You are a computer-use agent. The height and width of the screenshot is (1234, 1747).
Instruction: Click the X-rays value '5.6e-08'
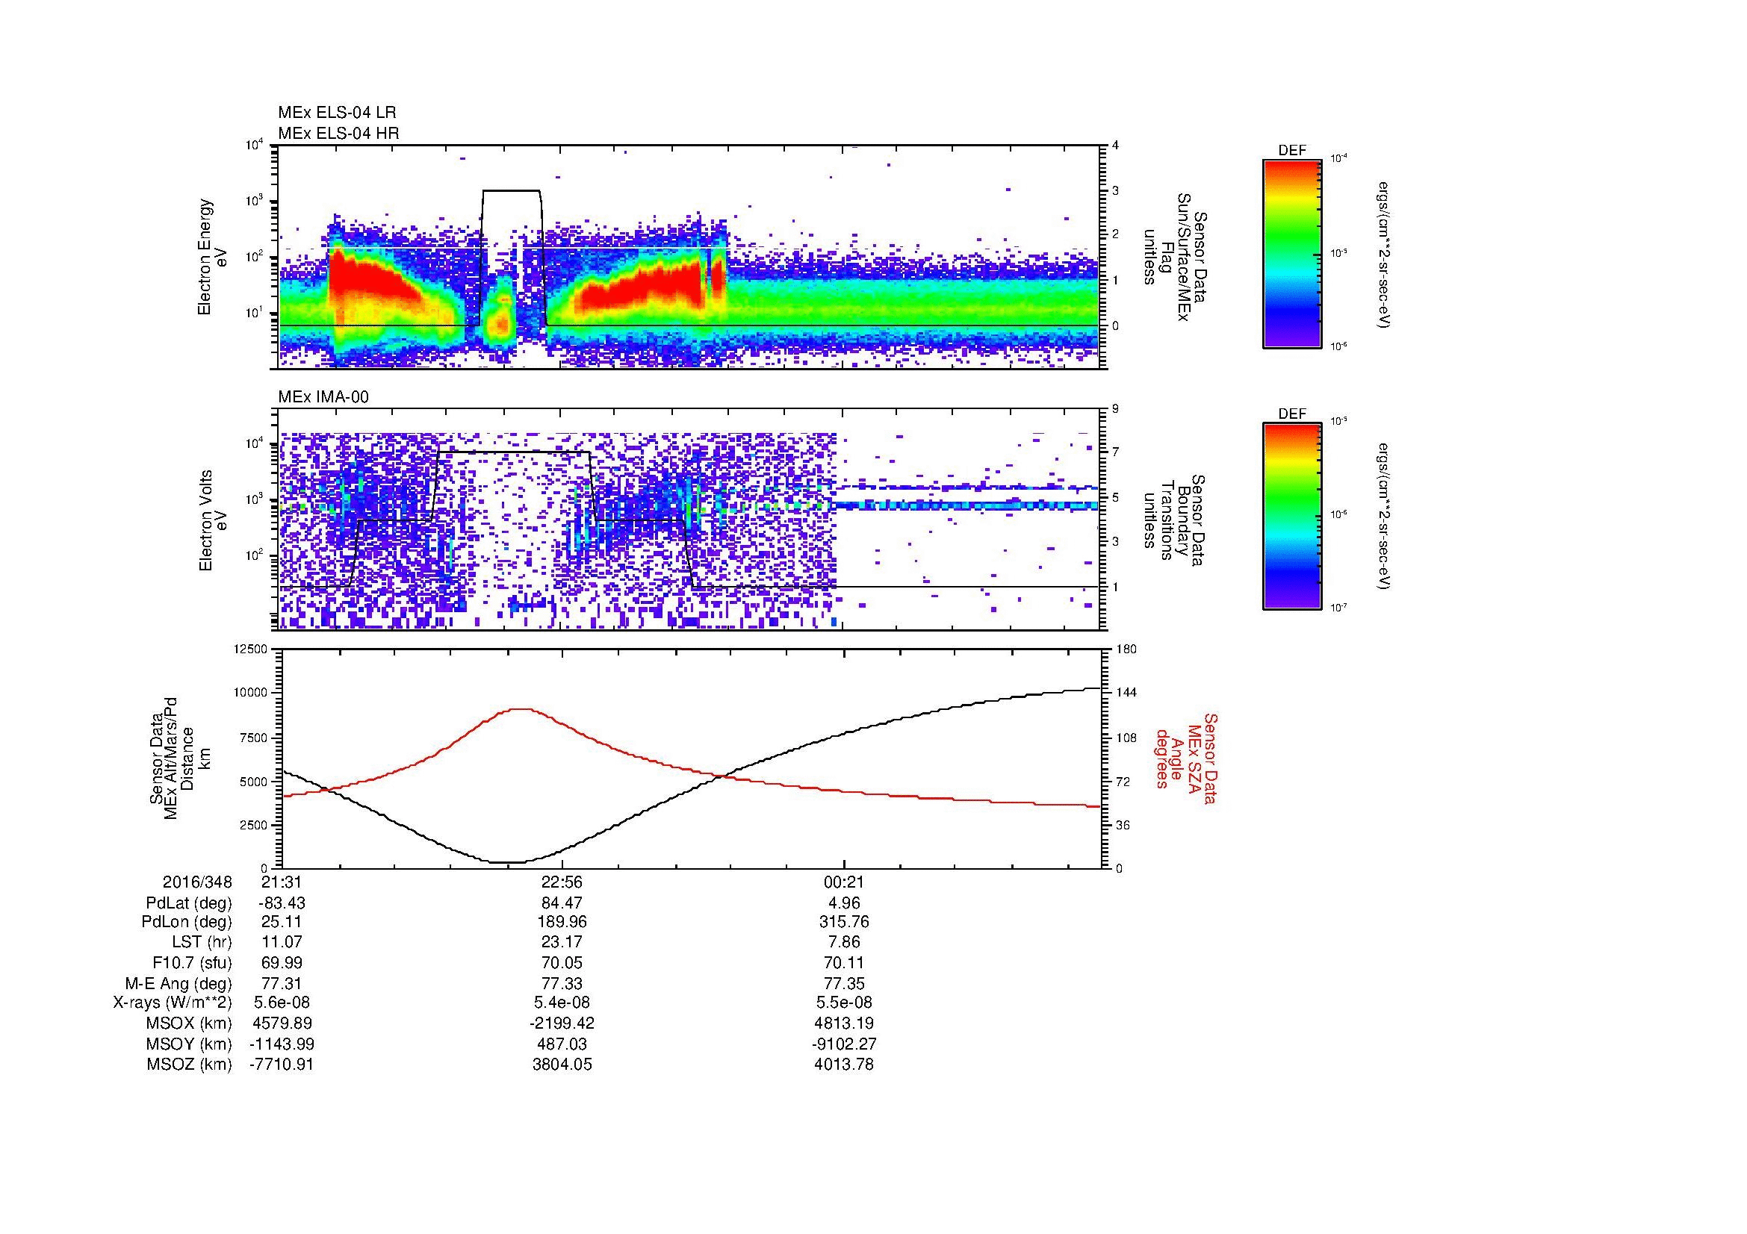282,1003
